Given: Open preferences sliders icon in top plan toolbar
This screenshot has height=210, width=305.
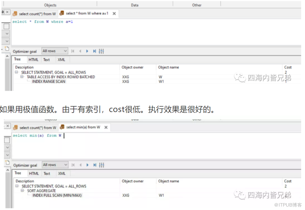Looking at the screenshot, I should pos(101,51).
